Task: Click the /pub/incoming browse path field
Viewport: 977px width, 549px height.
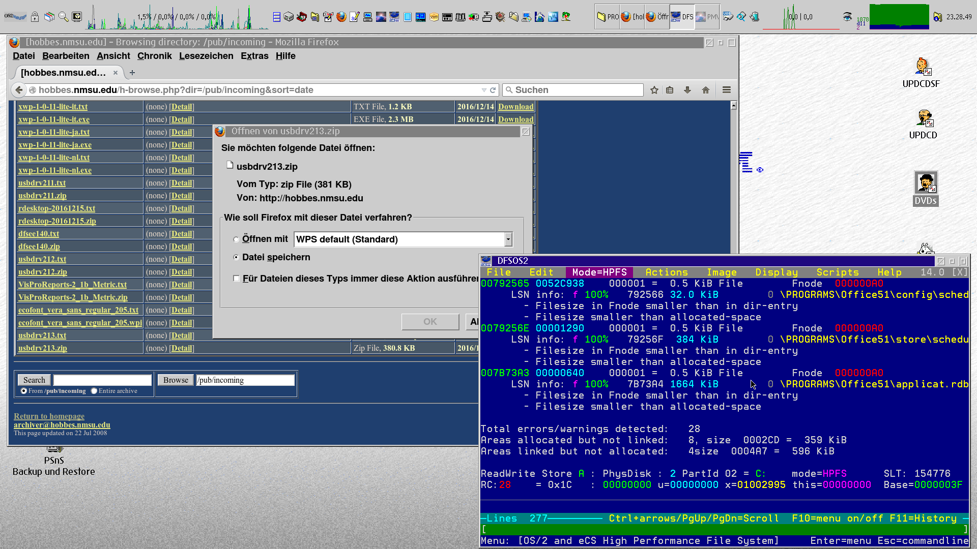Action: point(245,380)
